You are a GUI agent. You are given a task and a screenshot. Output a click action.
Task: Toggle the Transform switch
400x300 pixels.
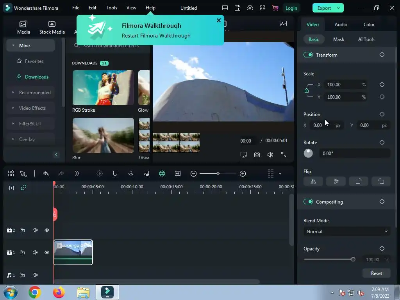coord(308,55)
